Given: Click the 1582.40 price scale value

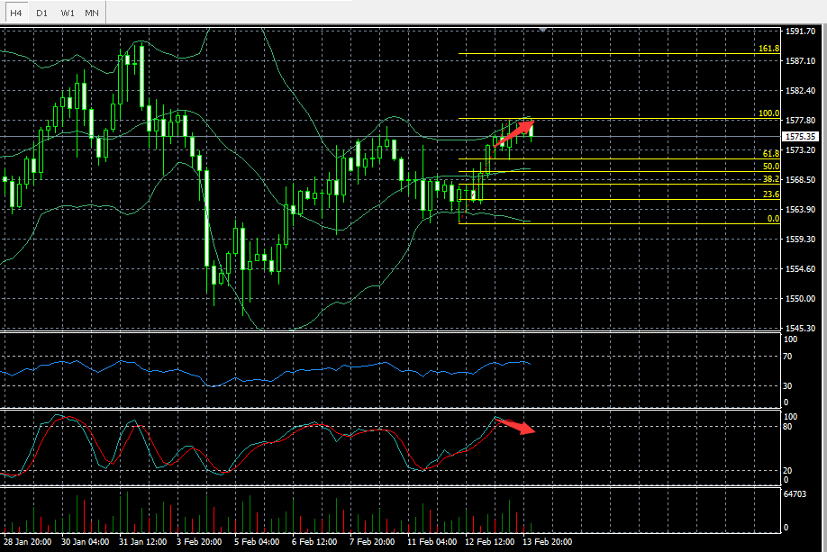Looking at the screenshot, I should click(x=800, y=91).
